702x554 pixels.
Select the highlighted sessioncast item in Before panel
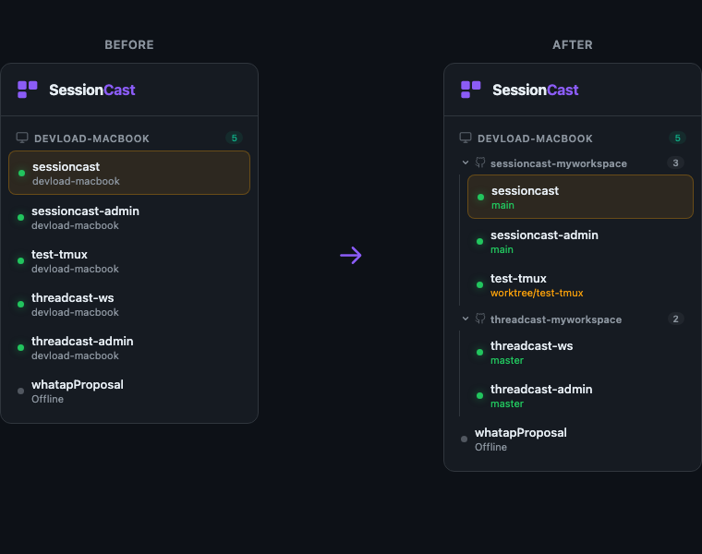(129, 173)
